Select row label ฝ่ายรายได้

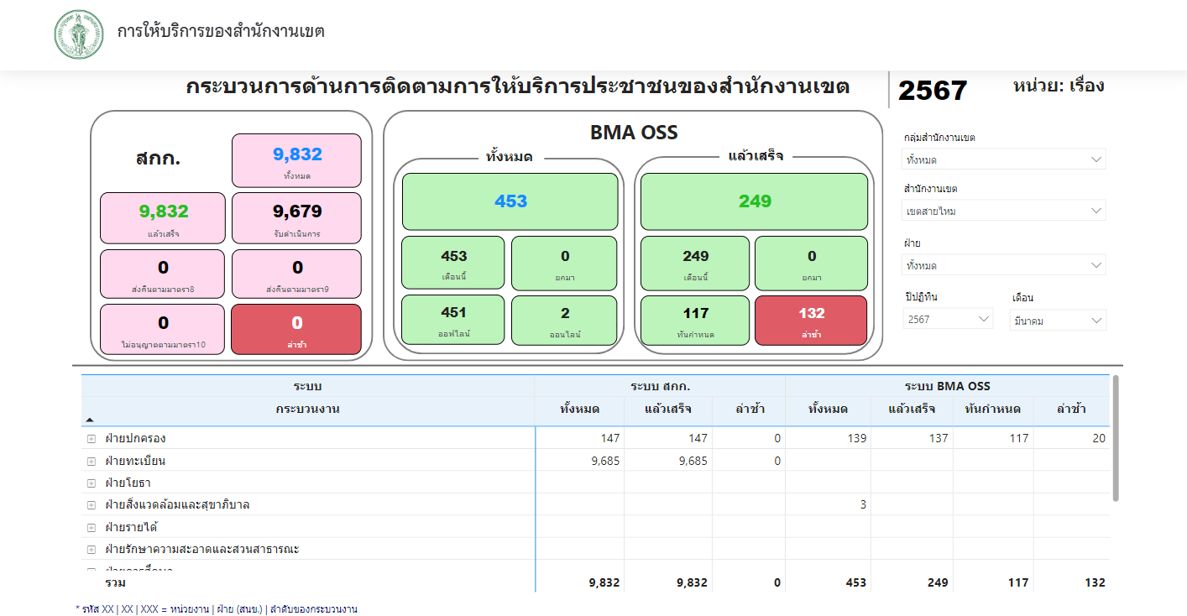click(131, 528)
